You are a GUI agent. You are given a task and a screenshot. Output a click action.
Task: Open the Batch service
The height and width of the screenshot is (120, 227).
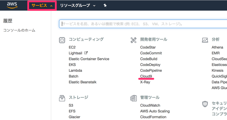(x=74, y=76)
